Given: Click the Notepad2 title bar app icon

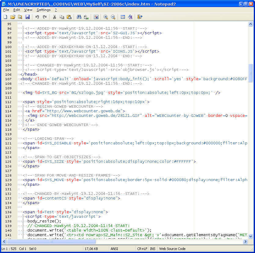Looking at the screenshot, I should pyautogui.click(x=4, y=4).
